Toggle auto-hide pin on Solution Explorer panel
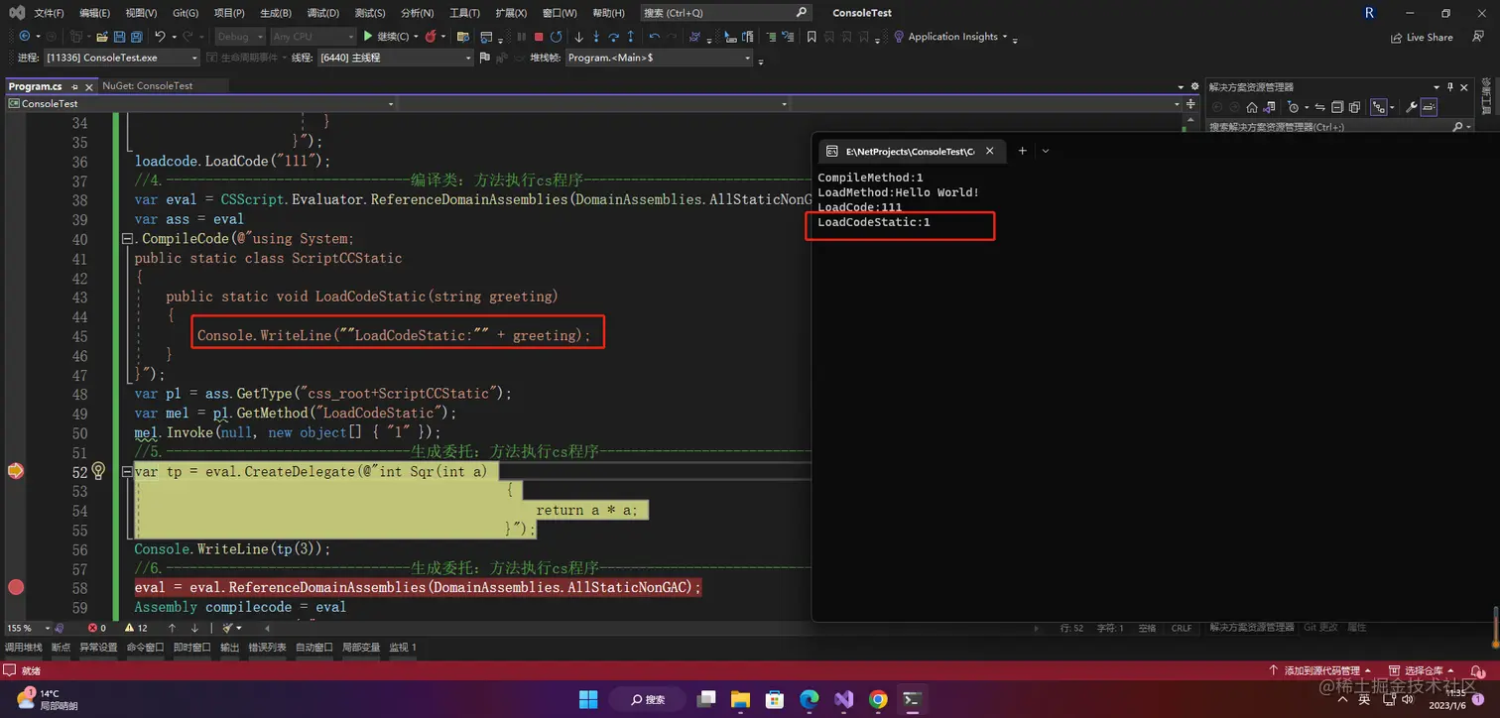Image resolution: width=1500 pixels, height=718 pixels. tap(1450, 87)
